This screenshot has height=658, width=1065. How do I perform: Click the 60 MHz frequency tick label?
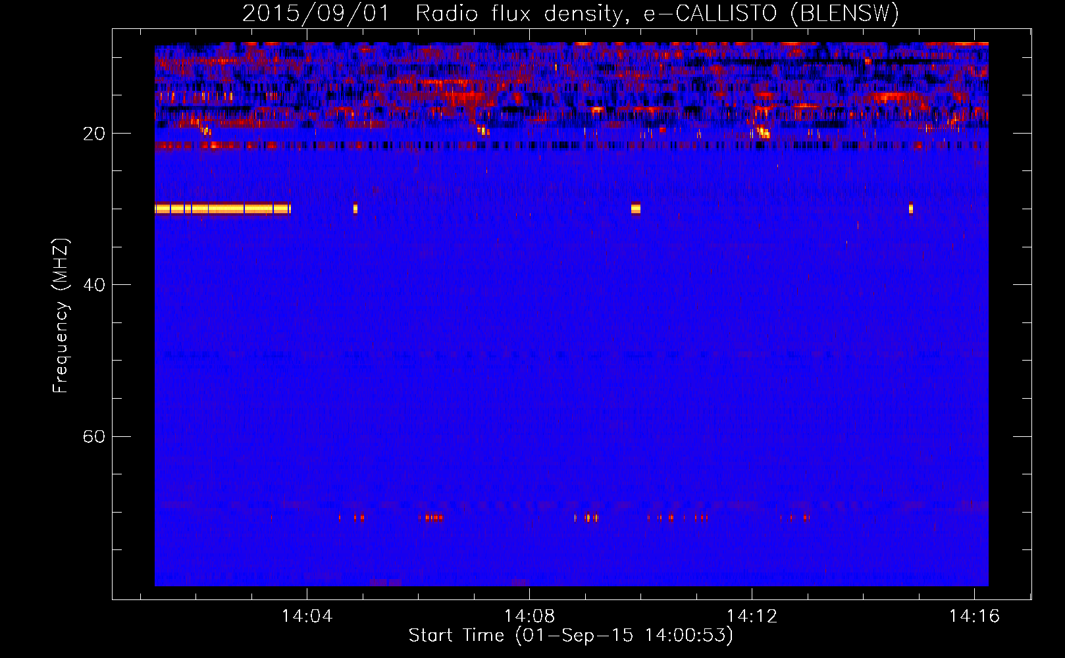click(94, 436)
